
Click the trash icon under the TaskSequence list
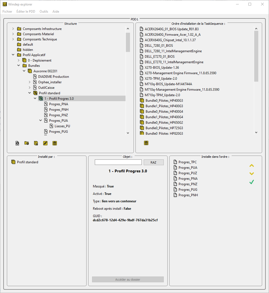point(146,143)
